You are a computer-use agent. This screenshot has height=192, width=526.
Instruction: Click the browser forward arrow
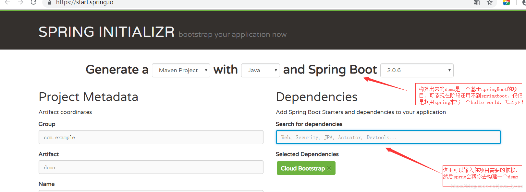tap(20, 2)
